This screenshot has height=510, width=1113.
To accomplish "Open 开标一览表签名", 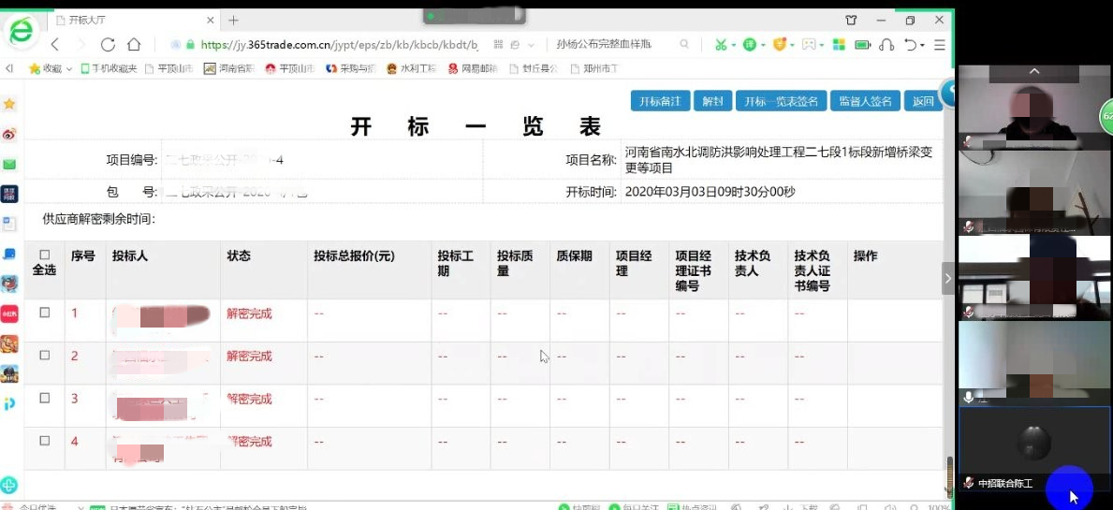I will point(780,102).
